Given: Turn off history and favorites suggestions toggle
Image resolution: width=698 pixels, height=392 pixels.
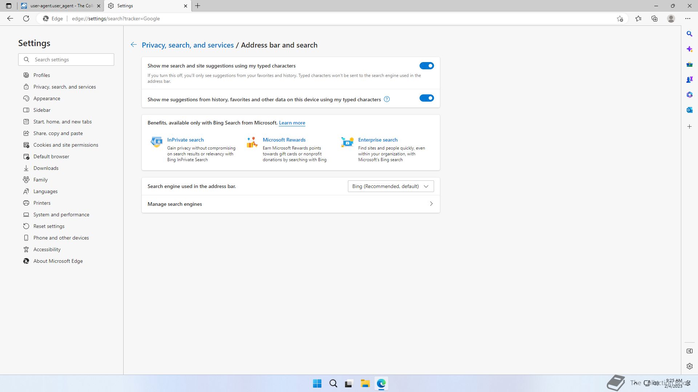Looking at the screenshot, I should click(426, 98).
